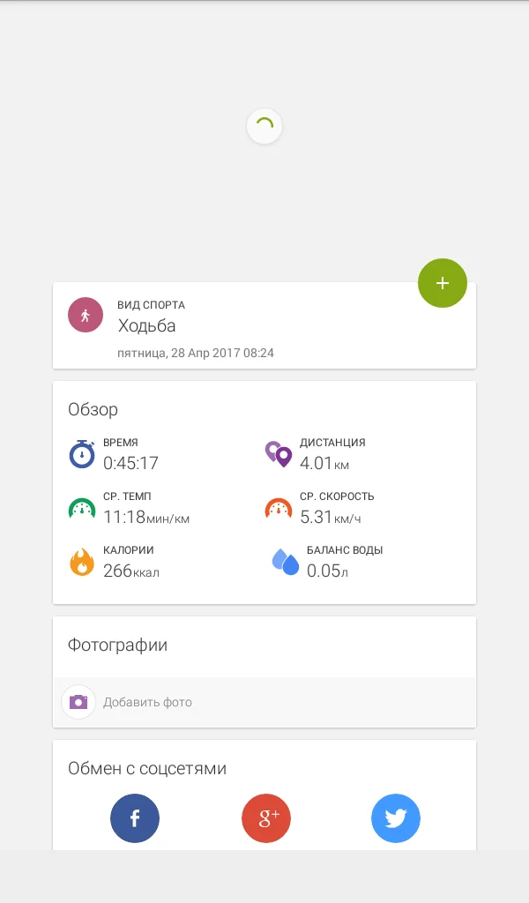Tap the СР. СКОРОСТЬ label
This screenshot has height=903, width=529.
coord(337,496)
